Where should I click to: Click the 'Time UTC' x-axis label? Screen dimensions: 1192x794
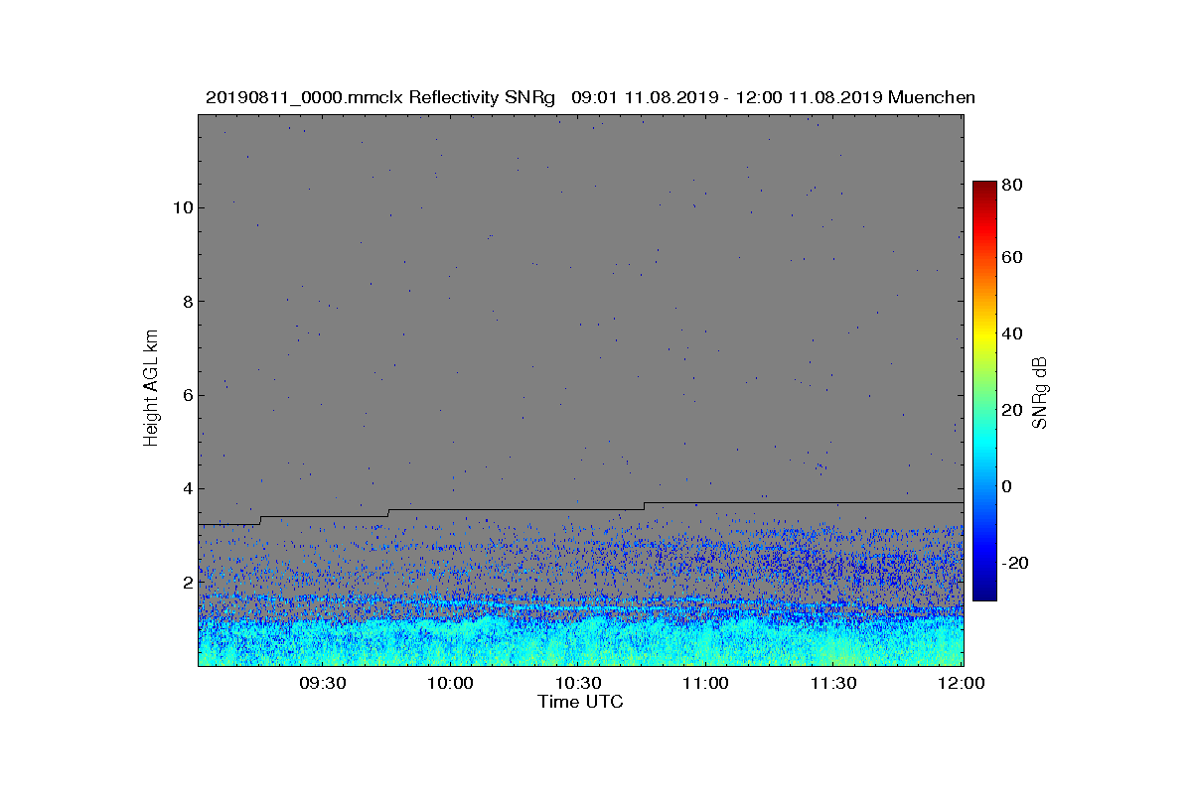click(x=580, y=702)
